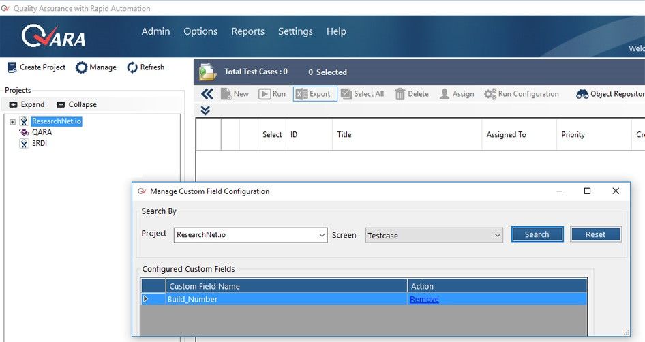This screenshot has width=645, height=342.
Task: Click the Export to Excel button
Action: pyautogui.click(x=315, y=94)
